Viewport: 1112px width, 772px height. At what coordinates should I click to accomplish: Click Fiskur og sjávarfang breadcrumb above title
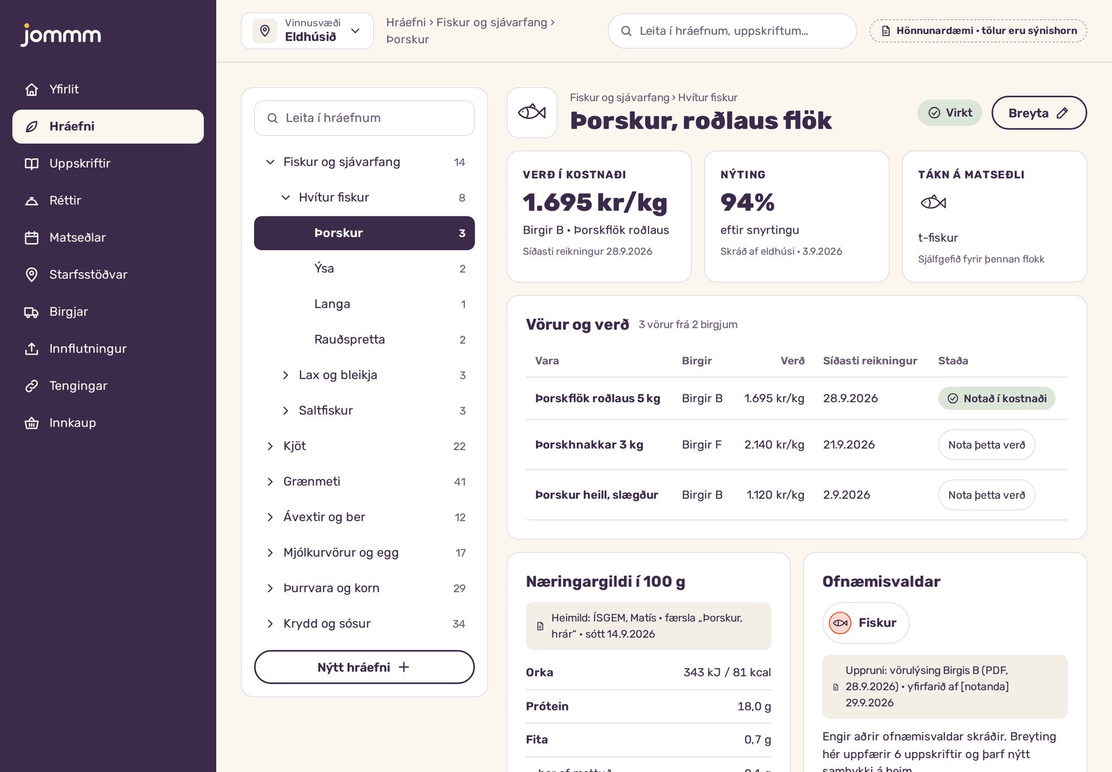click(x=619, y=97)
